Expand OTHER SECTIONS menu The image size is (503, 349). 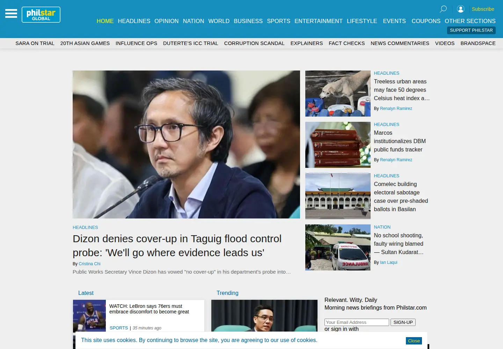coord(470,21)
